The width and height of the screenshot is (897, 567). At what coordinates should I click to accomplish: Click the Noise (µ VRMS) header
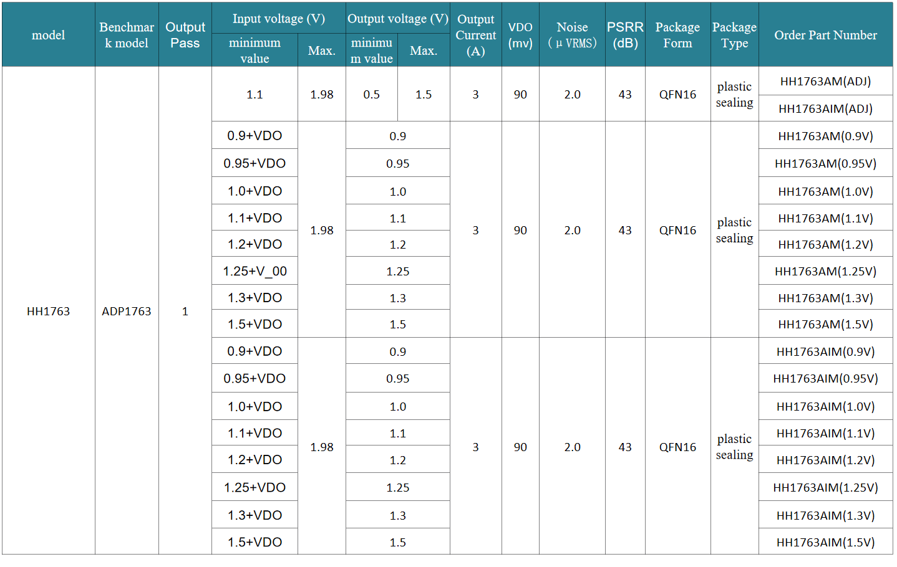(572, 35)
